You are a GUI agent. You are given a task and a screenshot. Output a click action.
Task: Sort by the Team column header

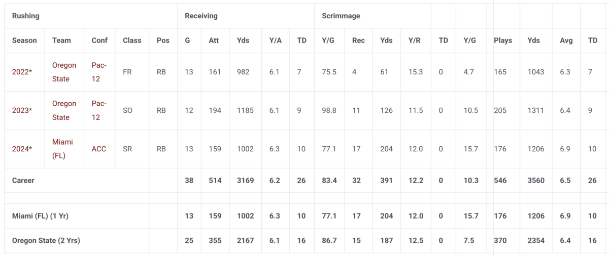(x=61, y=40)
